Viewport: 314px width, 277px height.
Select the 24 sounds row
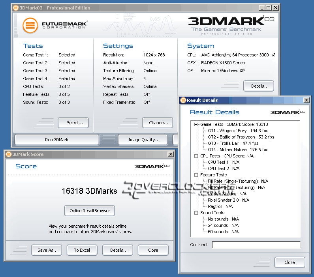(223, 225)
